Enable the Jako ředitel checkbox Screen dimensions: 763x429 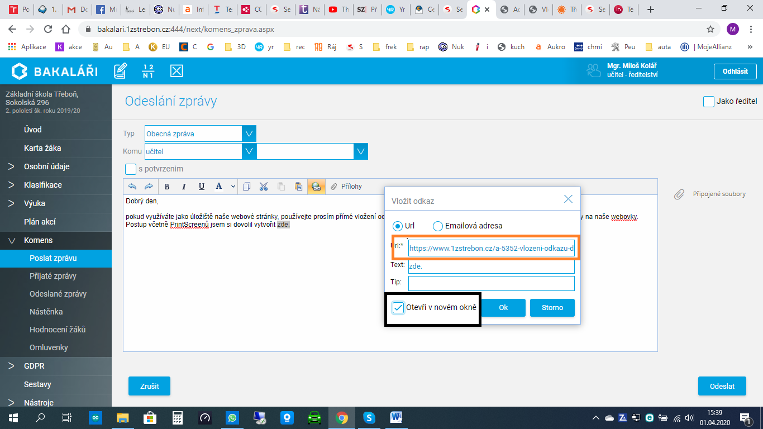(709, 102)
